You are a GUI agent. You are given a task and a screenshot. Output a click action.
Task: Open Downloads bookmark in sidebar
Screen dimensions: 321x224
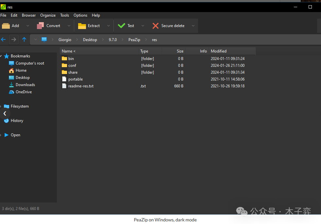(25, 85)
